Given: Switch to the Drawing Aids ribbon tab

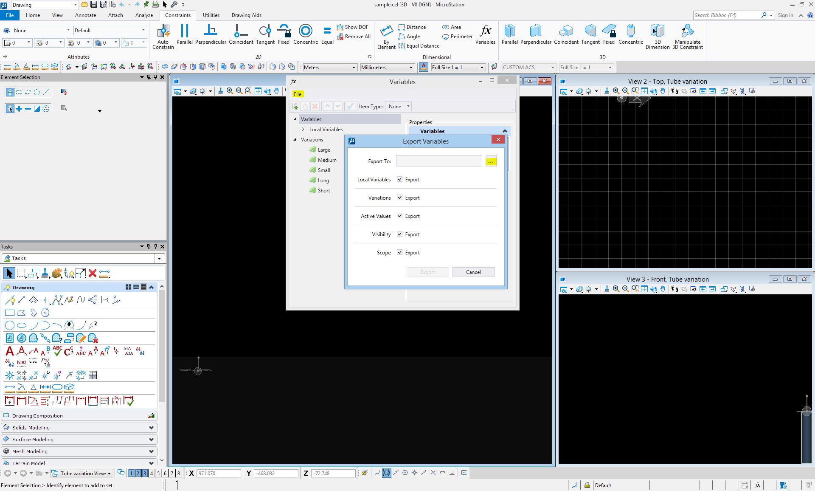Looking at the screenshot, I should click(x=246, y=15).
